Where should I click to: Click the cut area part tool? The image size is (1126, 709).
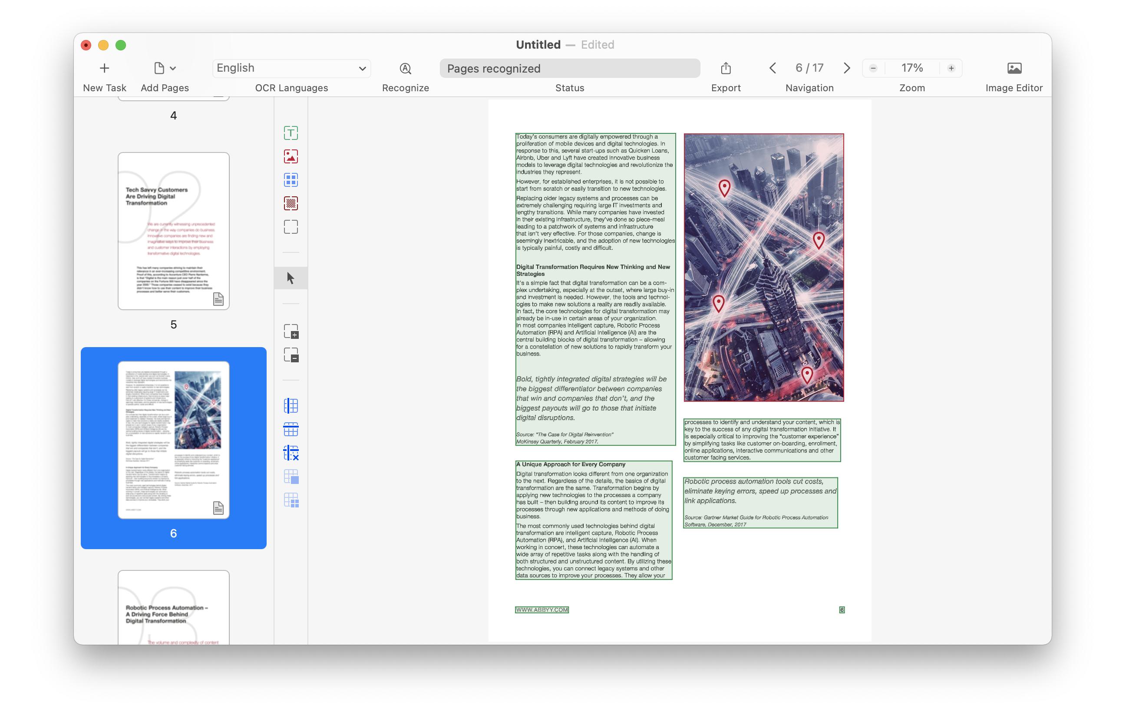(291, 355)
